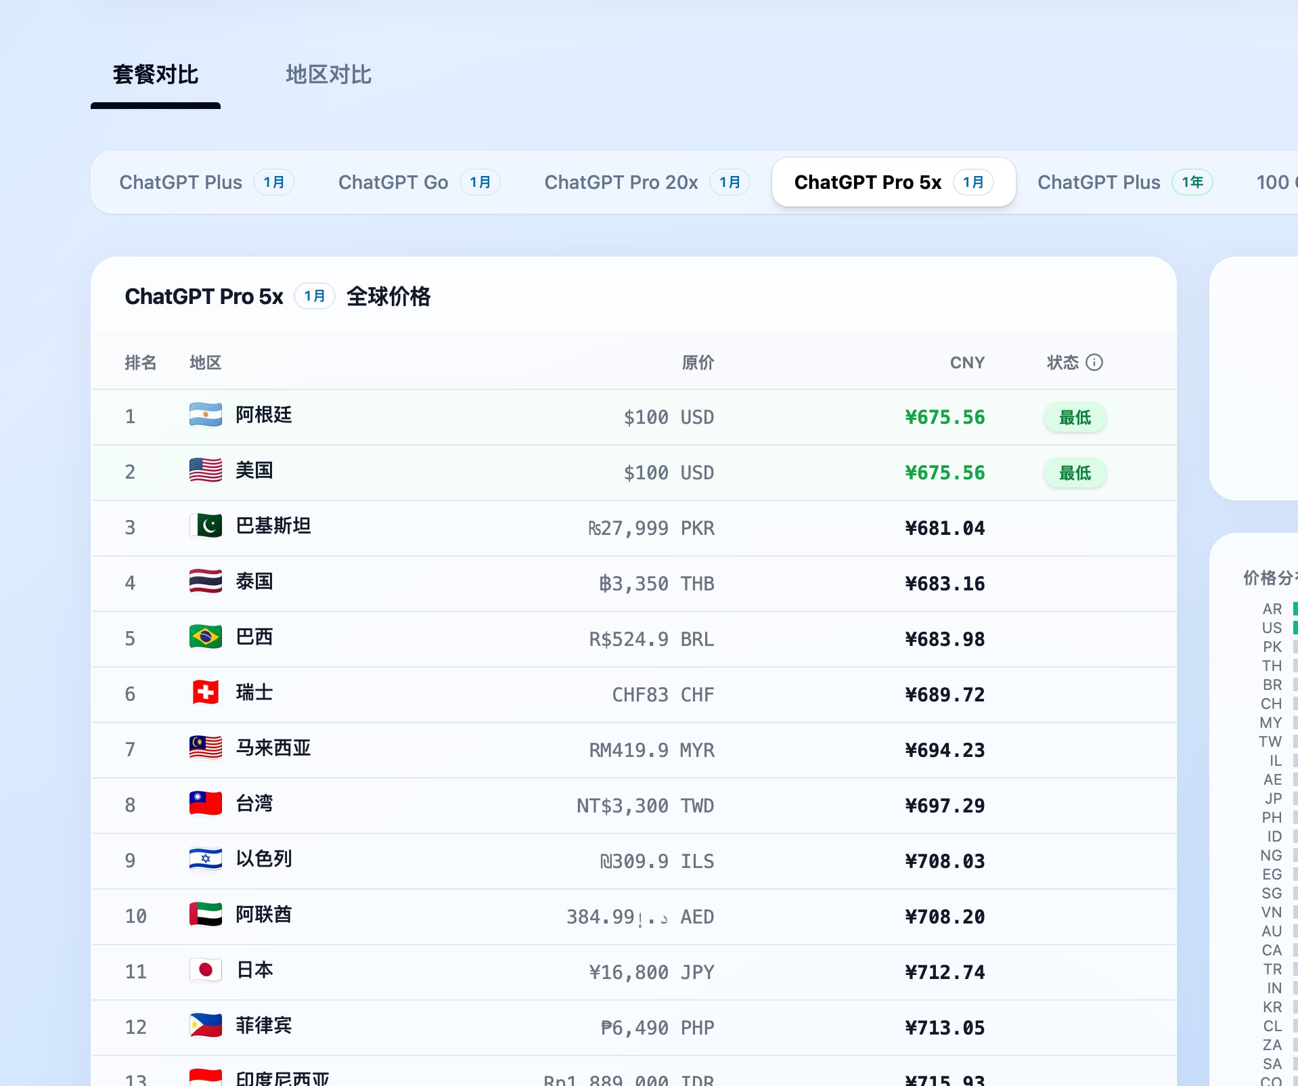Screen dimensions: 1298x1086
Task: Click the 地区 column header
Action: [206, 363]
